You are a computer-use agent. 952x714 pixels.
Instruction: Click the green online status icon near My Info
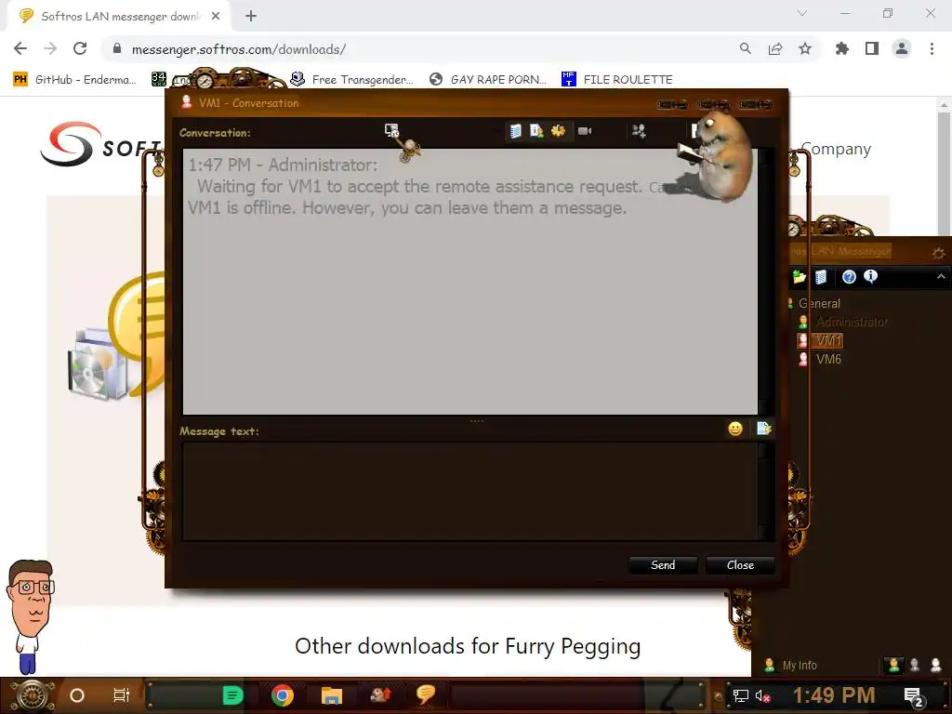(893, 666)
